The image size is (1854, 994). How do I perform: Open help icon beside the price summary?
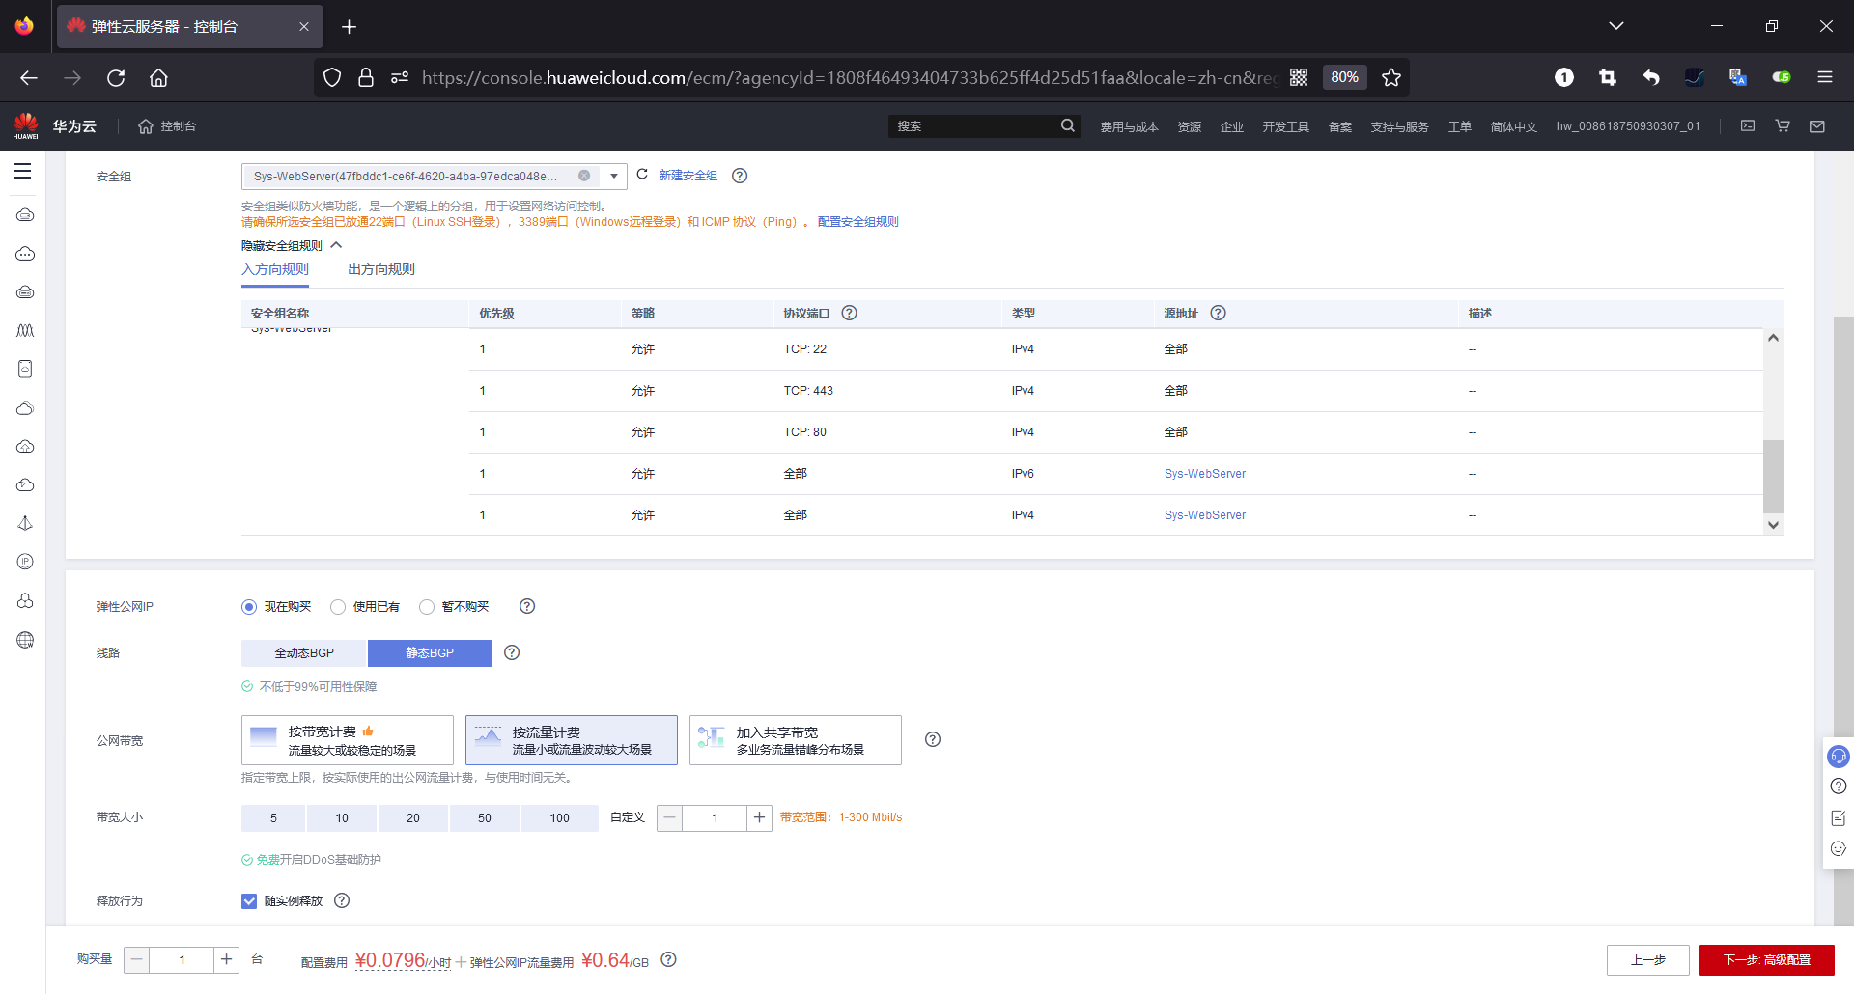668,959
